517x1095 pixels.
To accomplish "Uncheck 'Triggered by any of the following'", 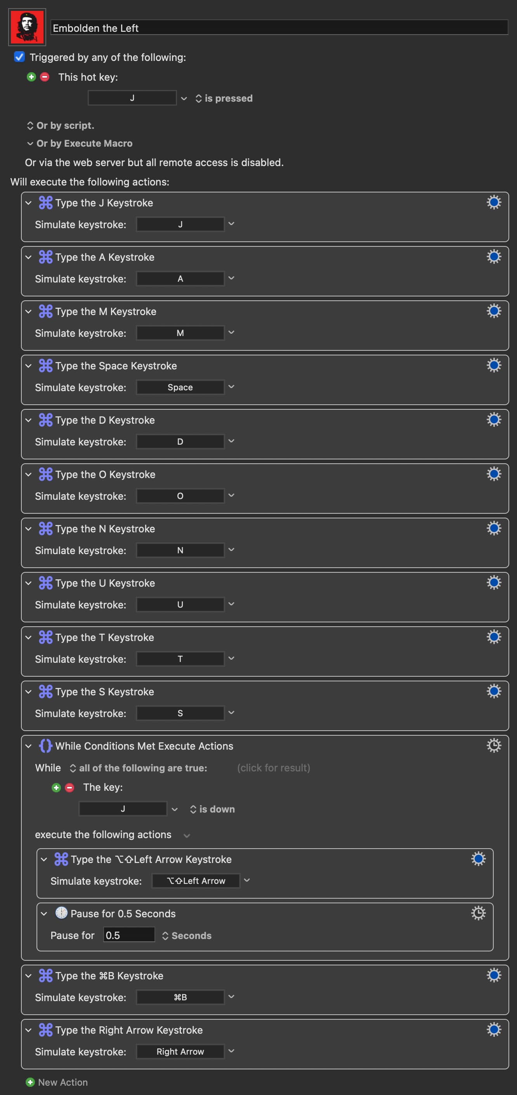I will (19, 57).
